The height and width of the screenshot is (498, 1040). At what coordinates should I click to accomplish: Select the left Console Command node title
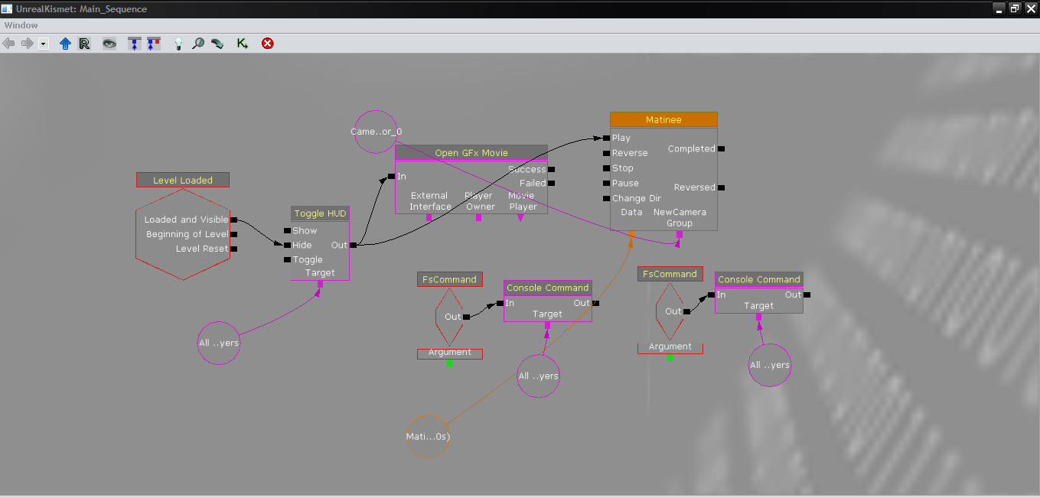tap(548, 288)
